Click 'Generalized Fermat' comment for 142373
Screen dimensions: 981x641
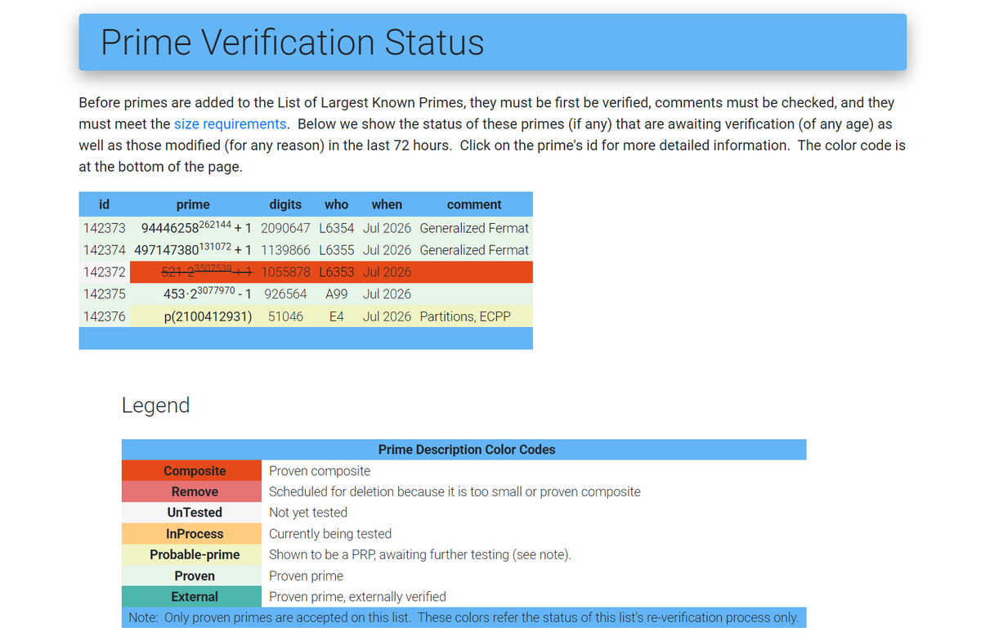coord(474,228)
